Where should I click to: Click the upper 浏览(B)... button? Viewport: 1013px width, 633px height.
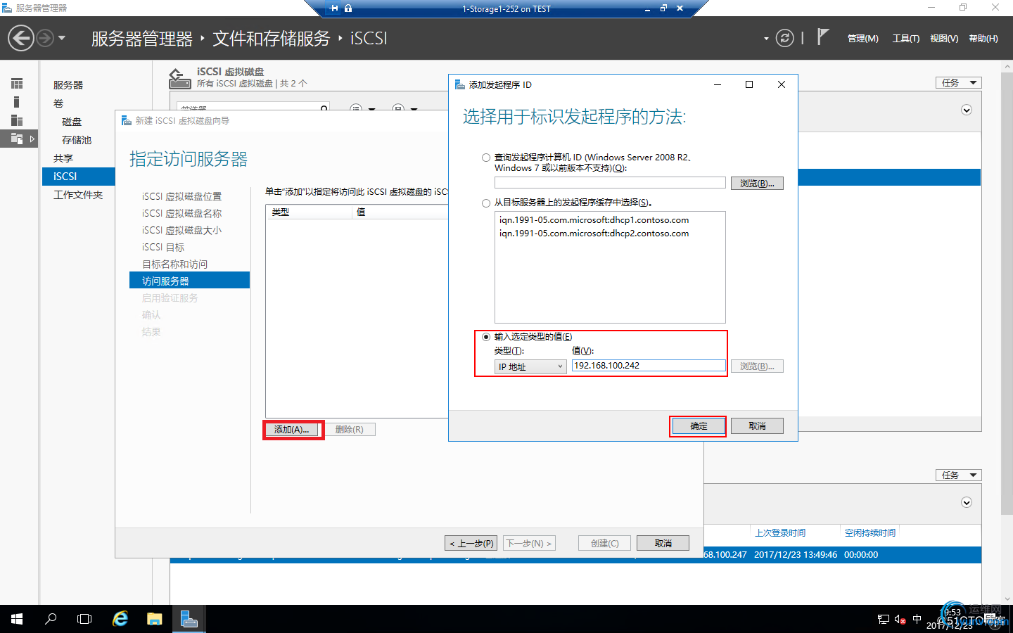(757, 183)
